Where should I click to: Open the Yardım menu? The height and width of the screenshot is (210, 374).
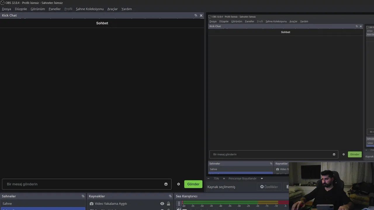(127, 9)
